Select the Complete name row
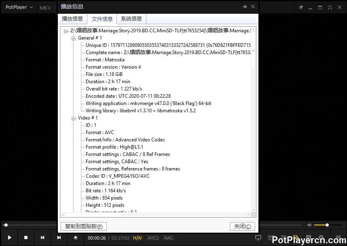 [168, 53]
